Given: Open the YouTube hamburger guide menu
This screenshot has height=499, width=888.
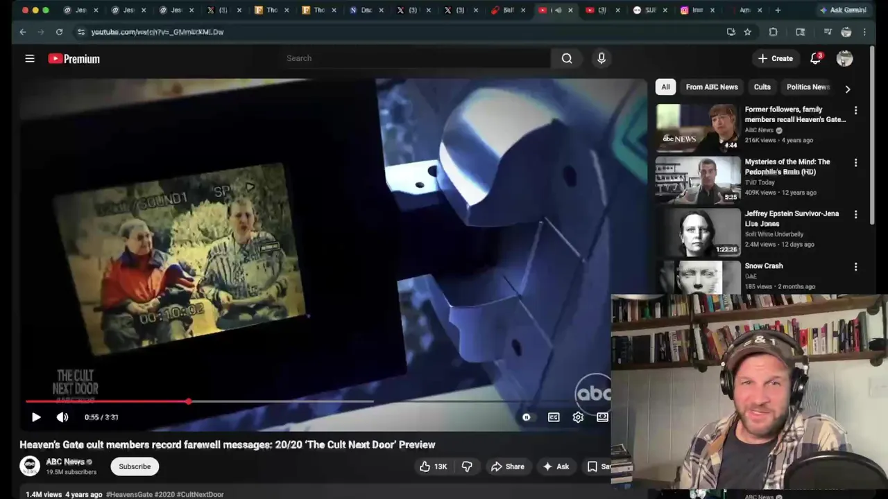Looking at the screenshot, I should tap(30, 59).
